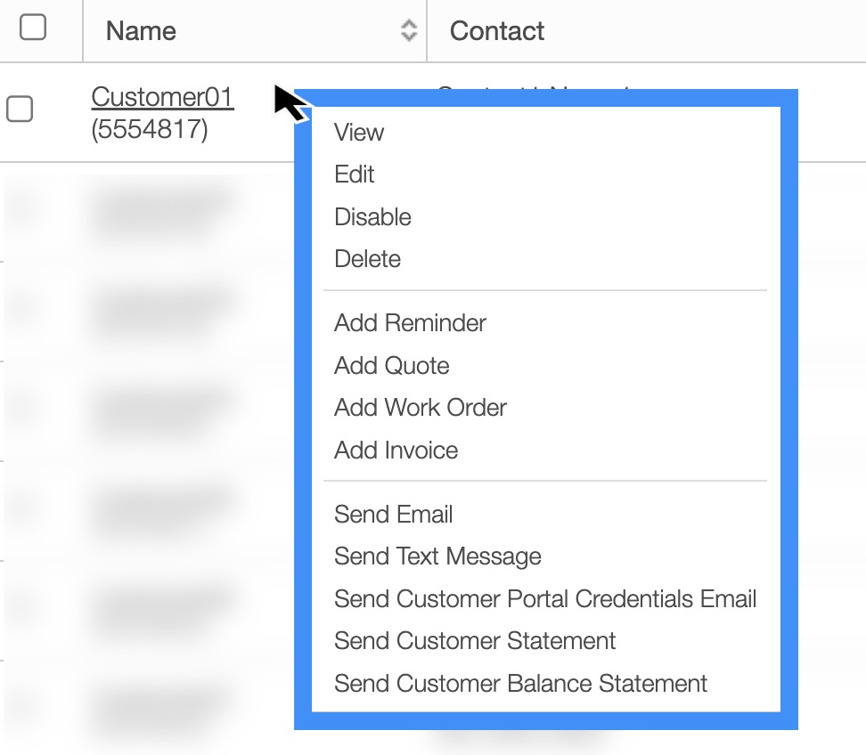Toggle the select-all header checkbox
This screenshot has height=755, width=866.
click(x=33, y=28)
